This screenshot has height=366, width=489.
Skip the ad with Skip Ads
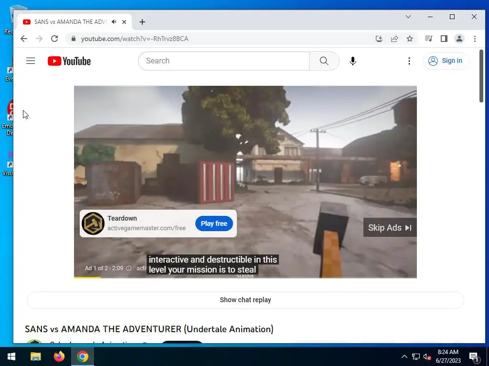[x=390, y=227]
